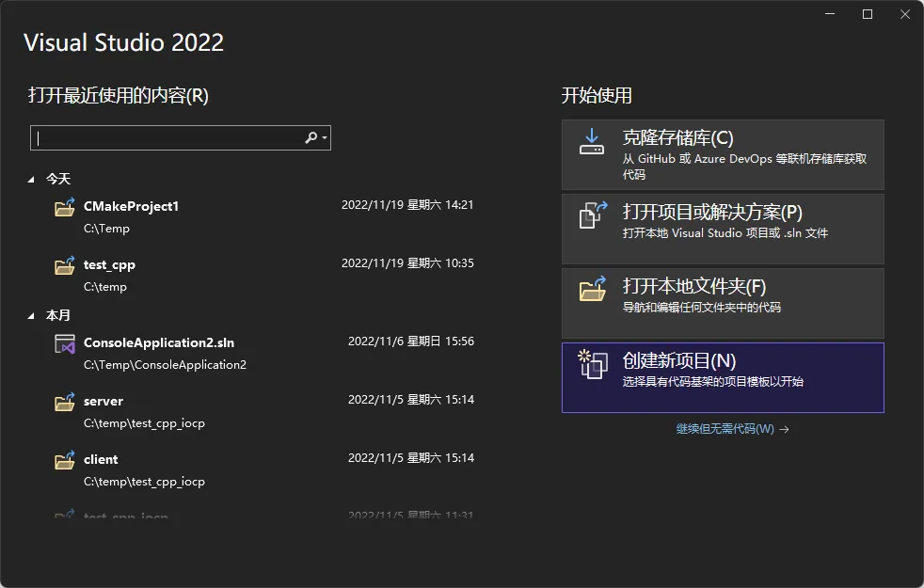The image size is (924, 588).
Task: Click the client folder icon
Action: point(65,460)
